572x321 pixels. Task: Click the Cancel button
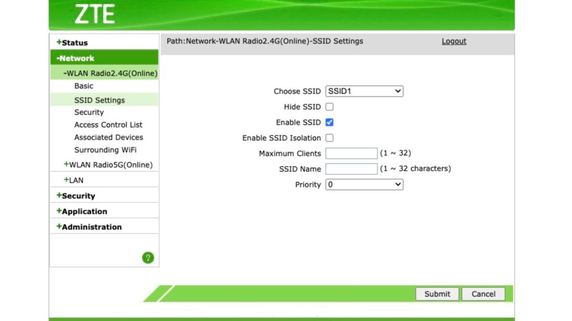pyautogui.click(x=483, y=294)
